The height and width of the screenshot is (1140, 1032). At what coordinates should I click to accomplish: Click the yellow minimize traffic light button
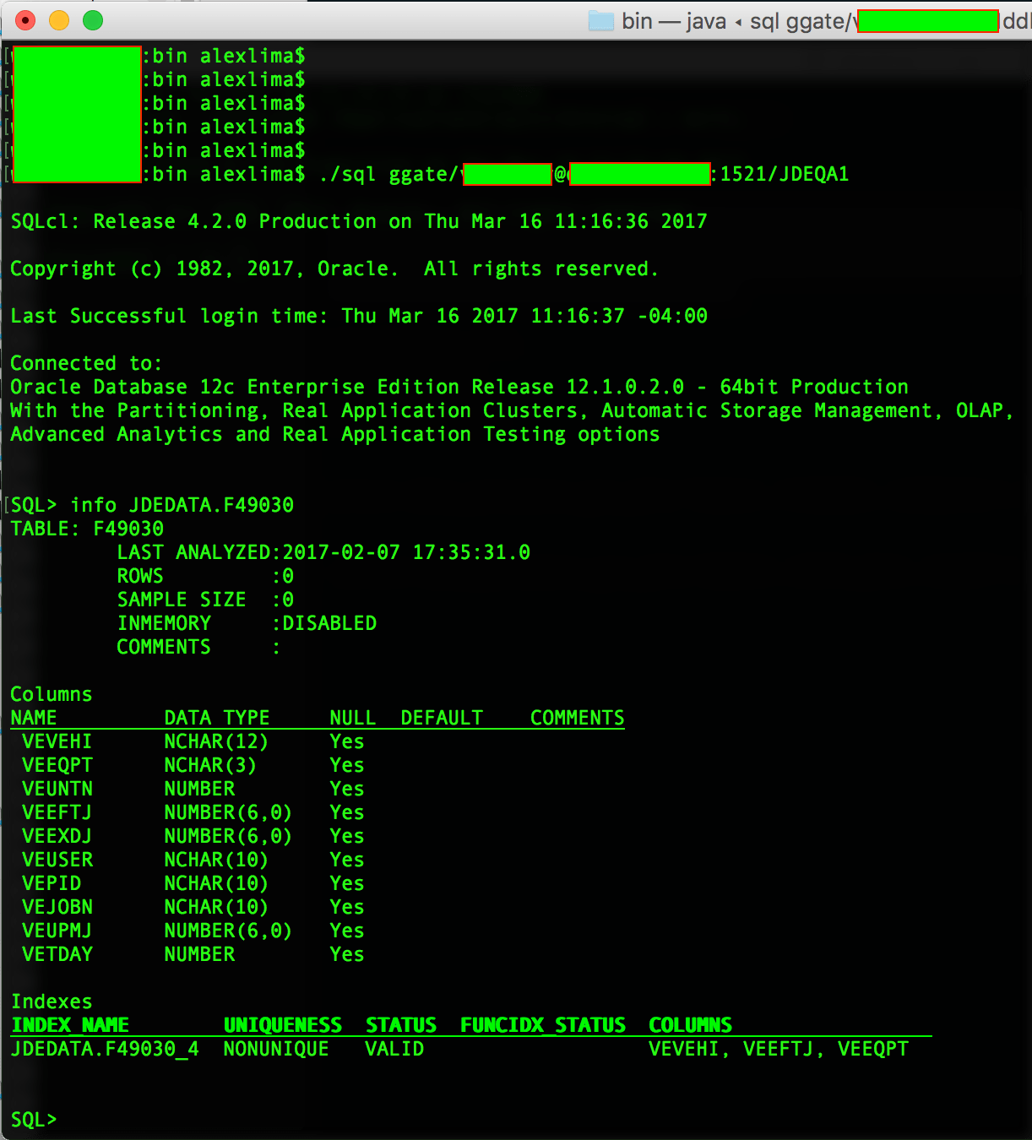[59, 19]
